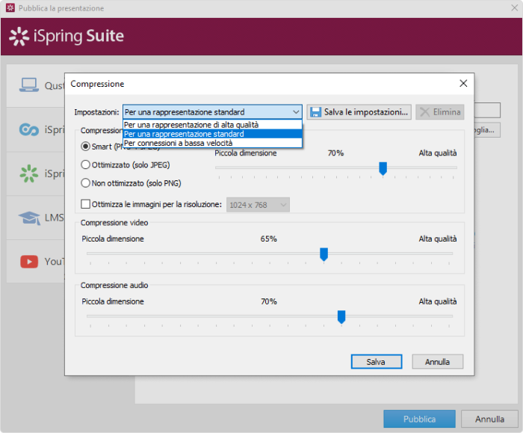Choose Per una rappresentazione di alta qualità
Image resolution: width=523 pixels, height=433 pixels.
[x=212, y=125]
